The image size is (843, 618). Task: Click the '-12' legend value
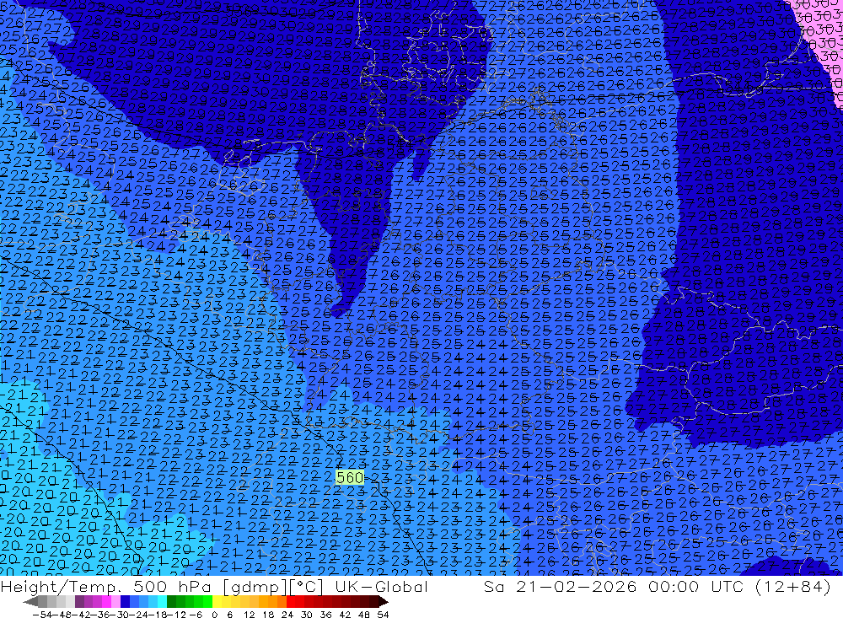(176, 615)
